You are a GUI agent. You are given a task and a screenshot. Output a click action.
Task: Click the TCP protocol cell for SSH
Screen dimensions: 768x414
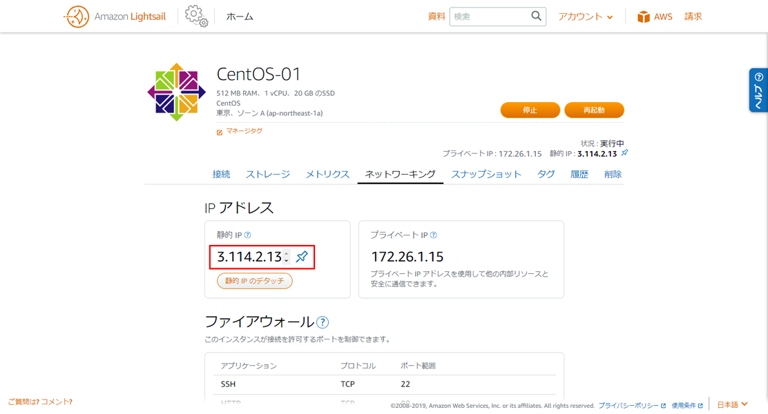point(347,384)
